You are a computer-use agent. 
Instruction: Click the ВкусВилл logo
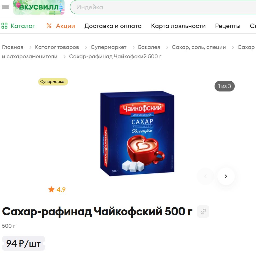pos(39,7)
